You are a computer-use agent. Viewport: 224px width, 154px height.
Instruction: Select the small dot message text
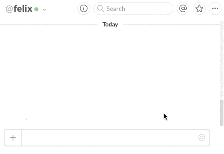[26, 119]
